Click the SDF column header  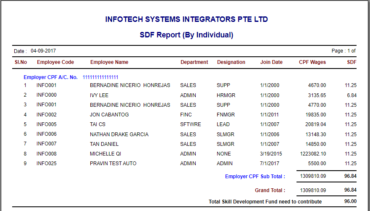tap(352, 62)
